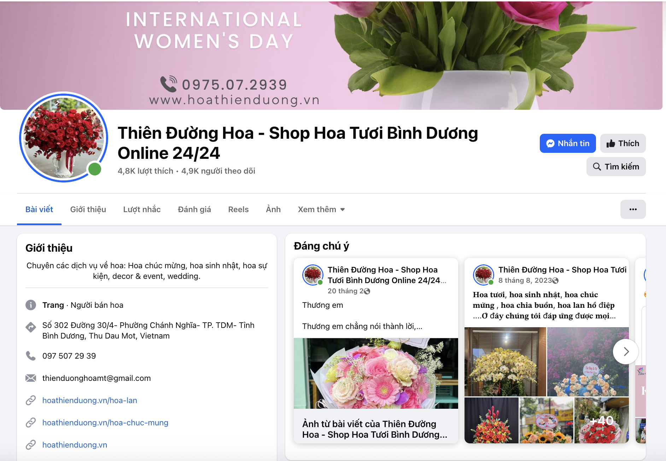Switch to the Bài viết tab

point(39,209)
